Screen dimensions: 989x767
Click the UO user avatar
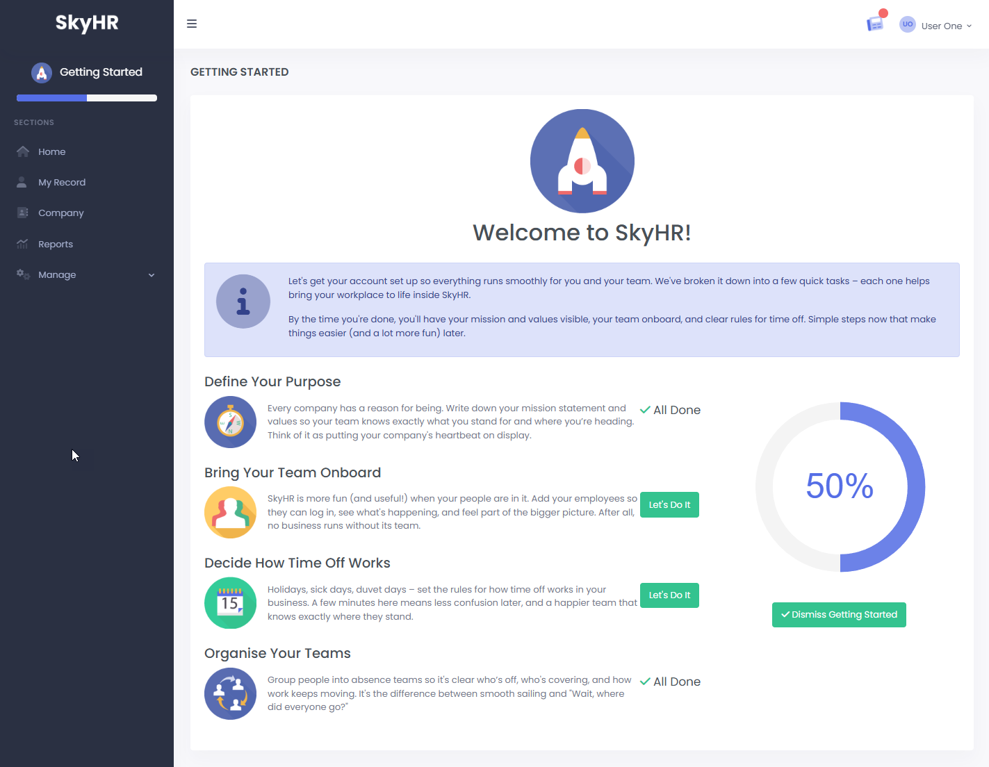click(907, 24)
